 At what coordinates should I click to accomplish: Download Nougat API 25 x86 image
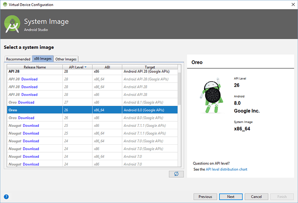tap(31, 126)
